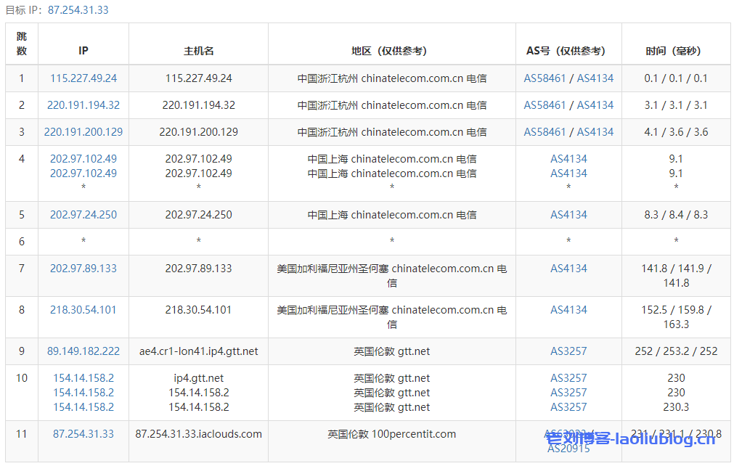Open IP link 115.227.49.24 in hop 1

[83, 78]
